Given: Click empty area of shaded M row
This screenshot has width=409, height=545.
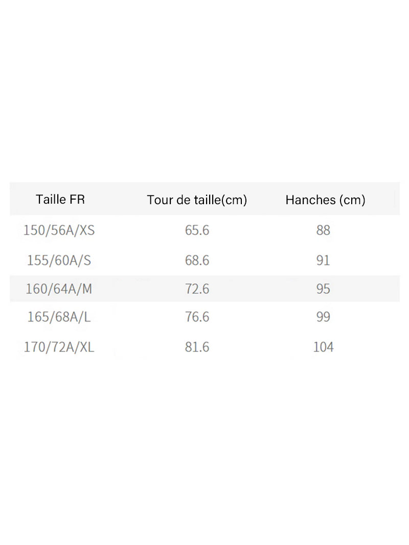Looking at the screenshot, I should pos(139,289).
